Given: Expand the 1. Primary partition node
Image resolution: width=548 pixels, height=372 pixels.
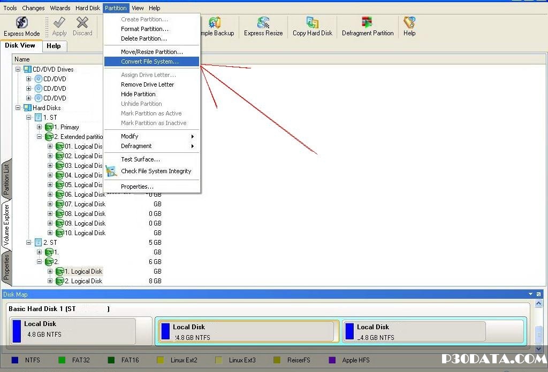Looking at the screenshot, I should pos(40,127).
